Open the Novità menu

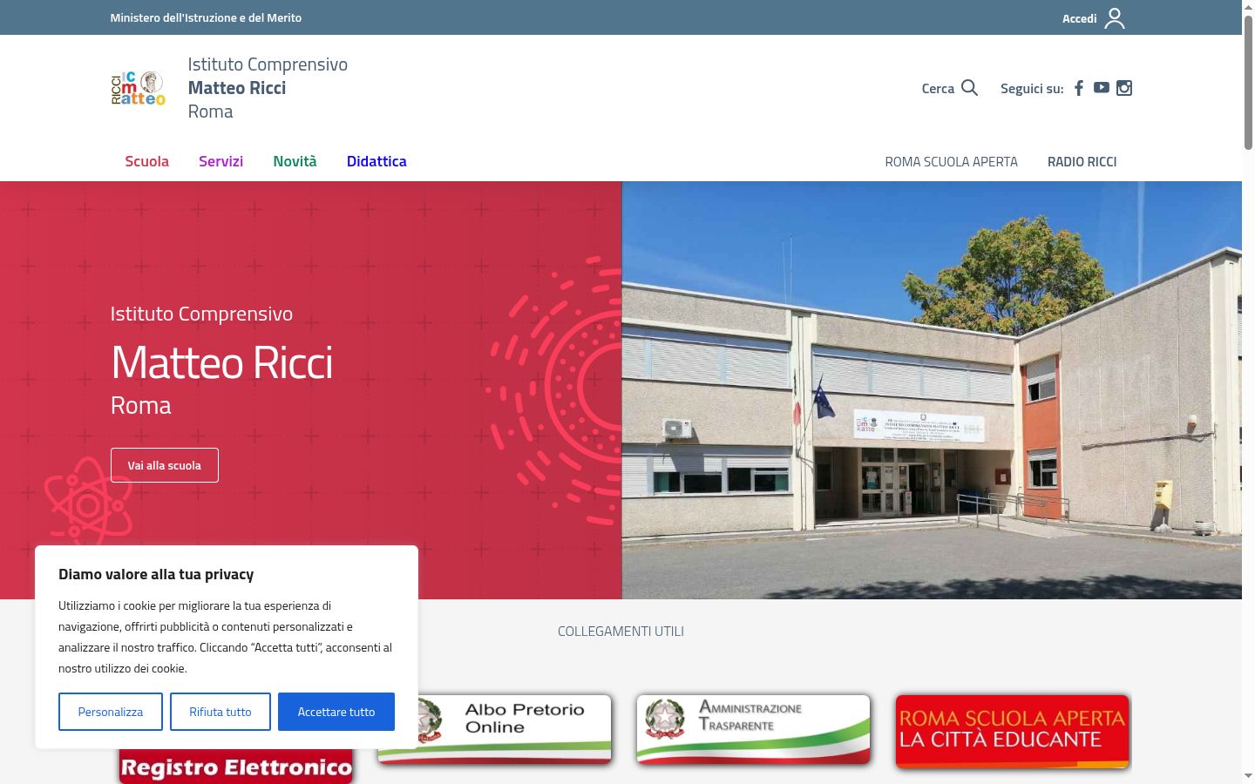click(295, 161)
